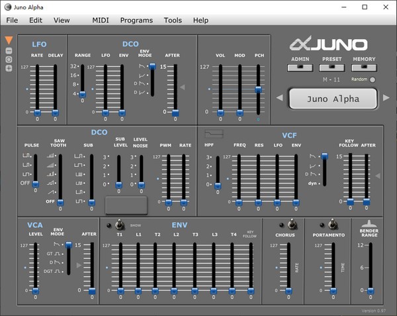Click the plus icon in left sidebar
This screenshot has height=316, width=397.
(9, 68)
